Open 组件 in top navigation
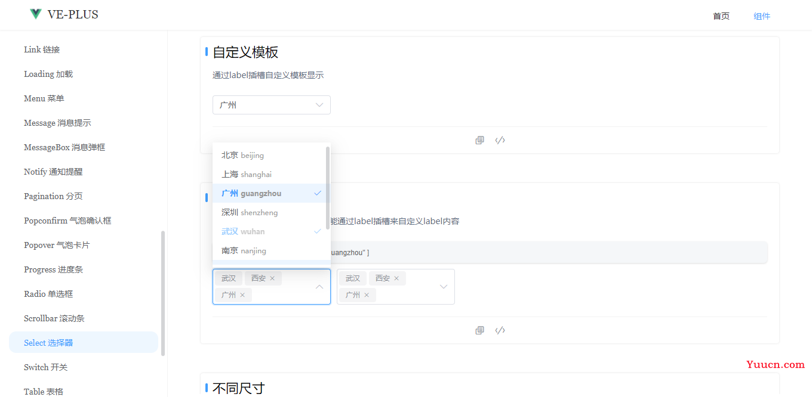 762,16
